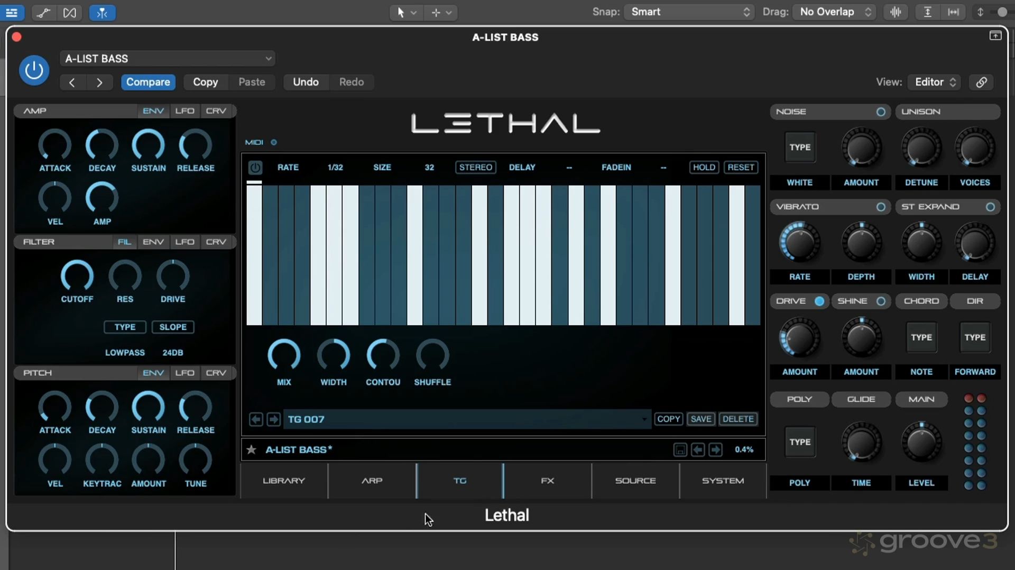Click the vertical auto zoom icon
The height and width of the screenshot is (570, 1015).
(927, 12)
